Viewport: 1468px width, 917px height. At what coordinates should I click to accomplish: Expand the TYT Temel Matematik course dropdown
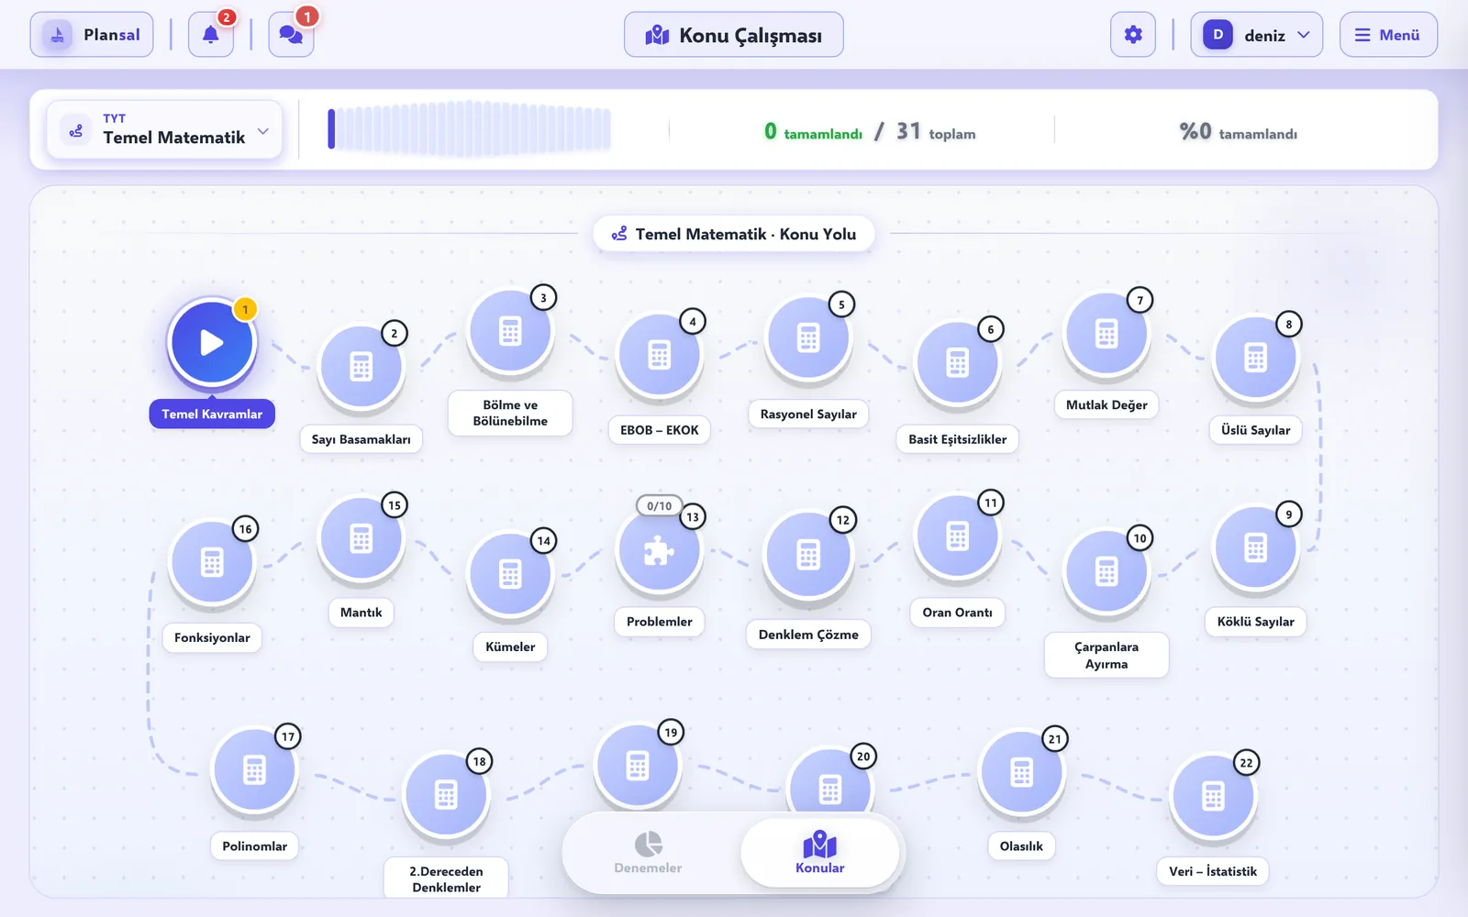click(x=165, y=130)
